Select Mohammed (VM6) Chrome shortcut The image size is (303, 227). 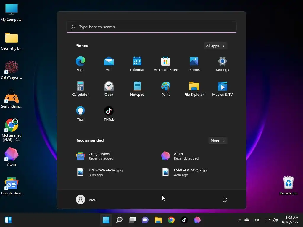pyautogui.click(x=12, y=130)
